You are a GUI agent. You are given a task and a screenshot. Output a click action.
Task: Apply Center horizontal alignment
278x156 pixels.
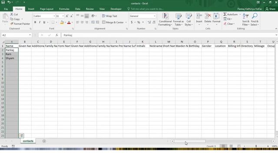click(x=82, y=22)
